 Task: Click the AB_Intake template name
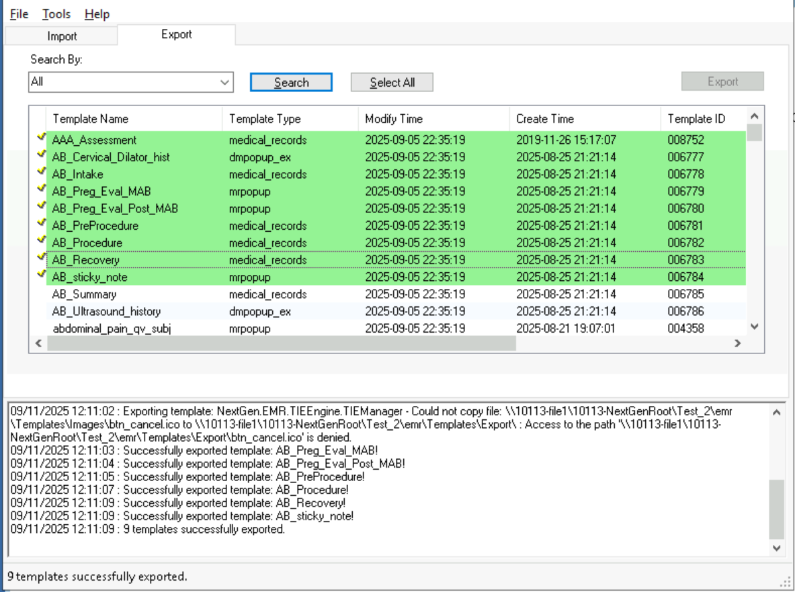(77, 174)
